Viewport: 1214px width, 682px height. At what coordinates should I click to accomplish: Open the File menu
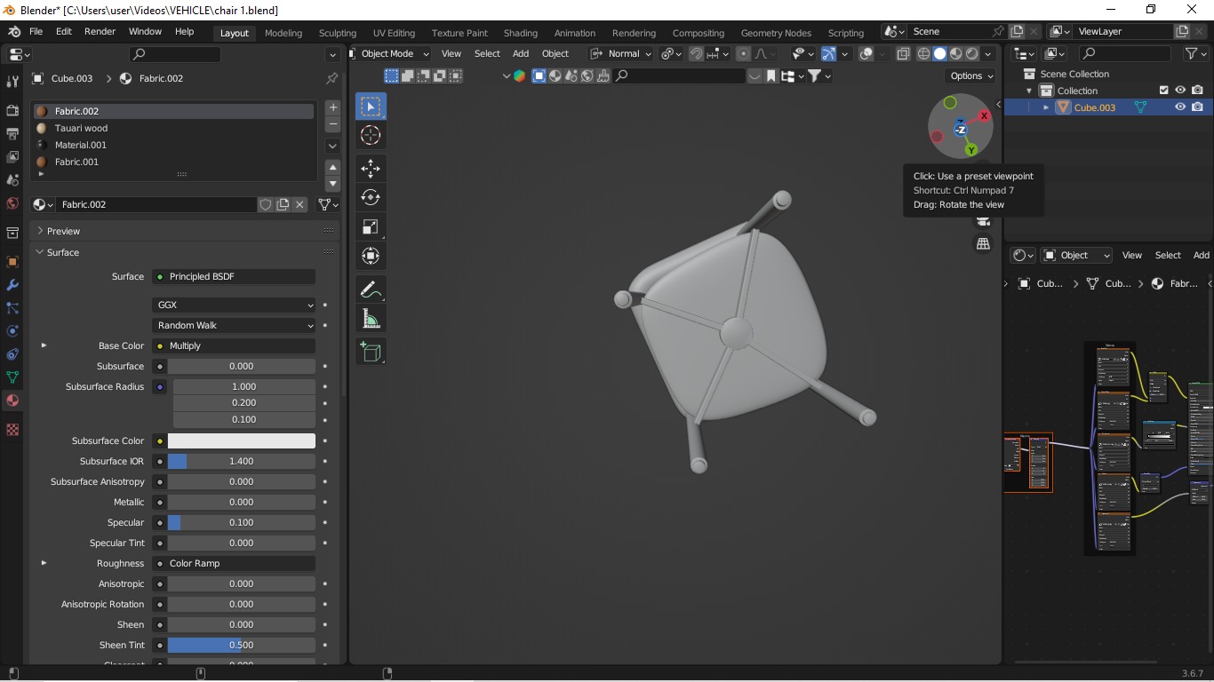pos(36,31)
